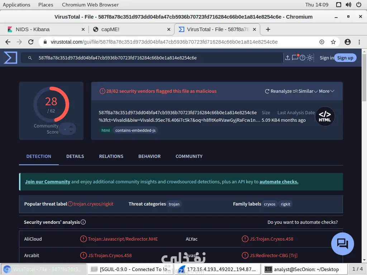This screenshot has height=275, width=367.
Task: Close the VirusTotal tab
Action: tap(254, 29)
